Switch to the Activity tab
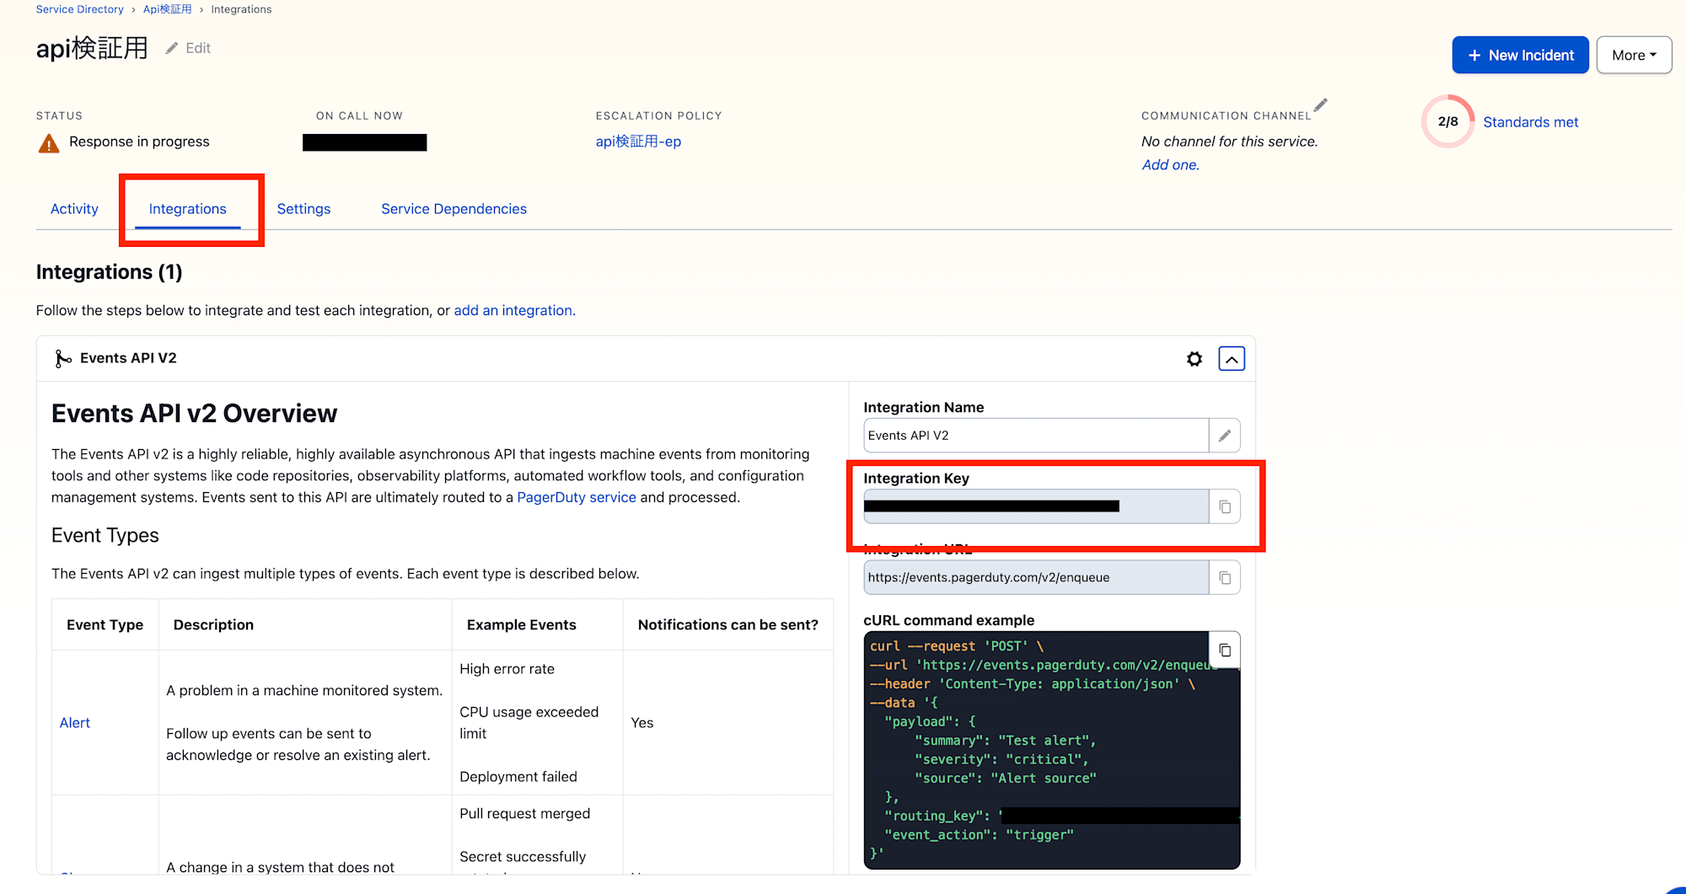1686x894 pixels. (74, 209)
